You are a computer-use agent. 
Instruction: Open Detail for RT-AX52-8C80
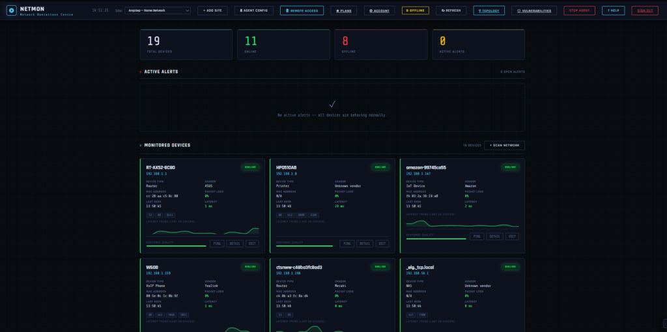point(234,243)
